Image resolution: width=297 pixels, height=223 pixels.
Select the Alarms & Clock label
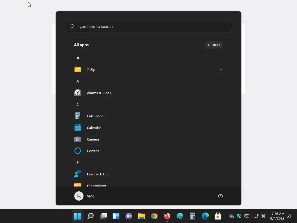(99, 93)
